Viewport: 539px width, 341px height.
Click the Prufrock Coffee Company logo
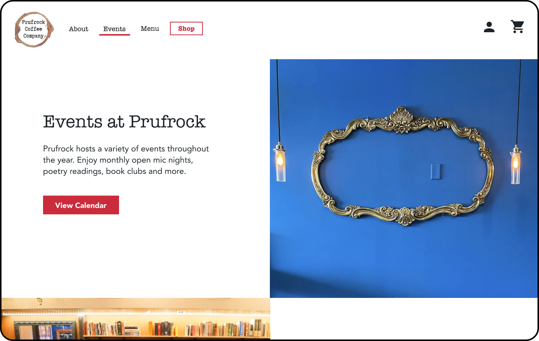(x=34, y=29)
